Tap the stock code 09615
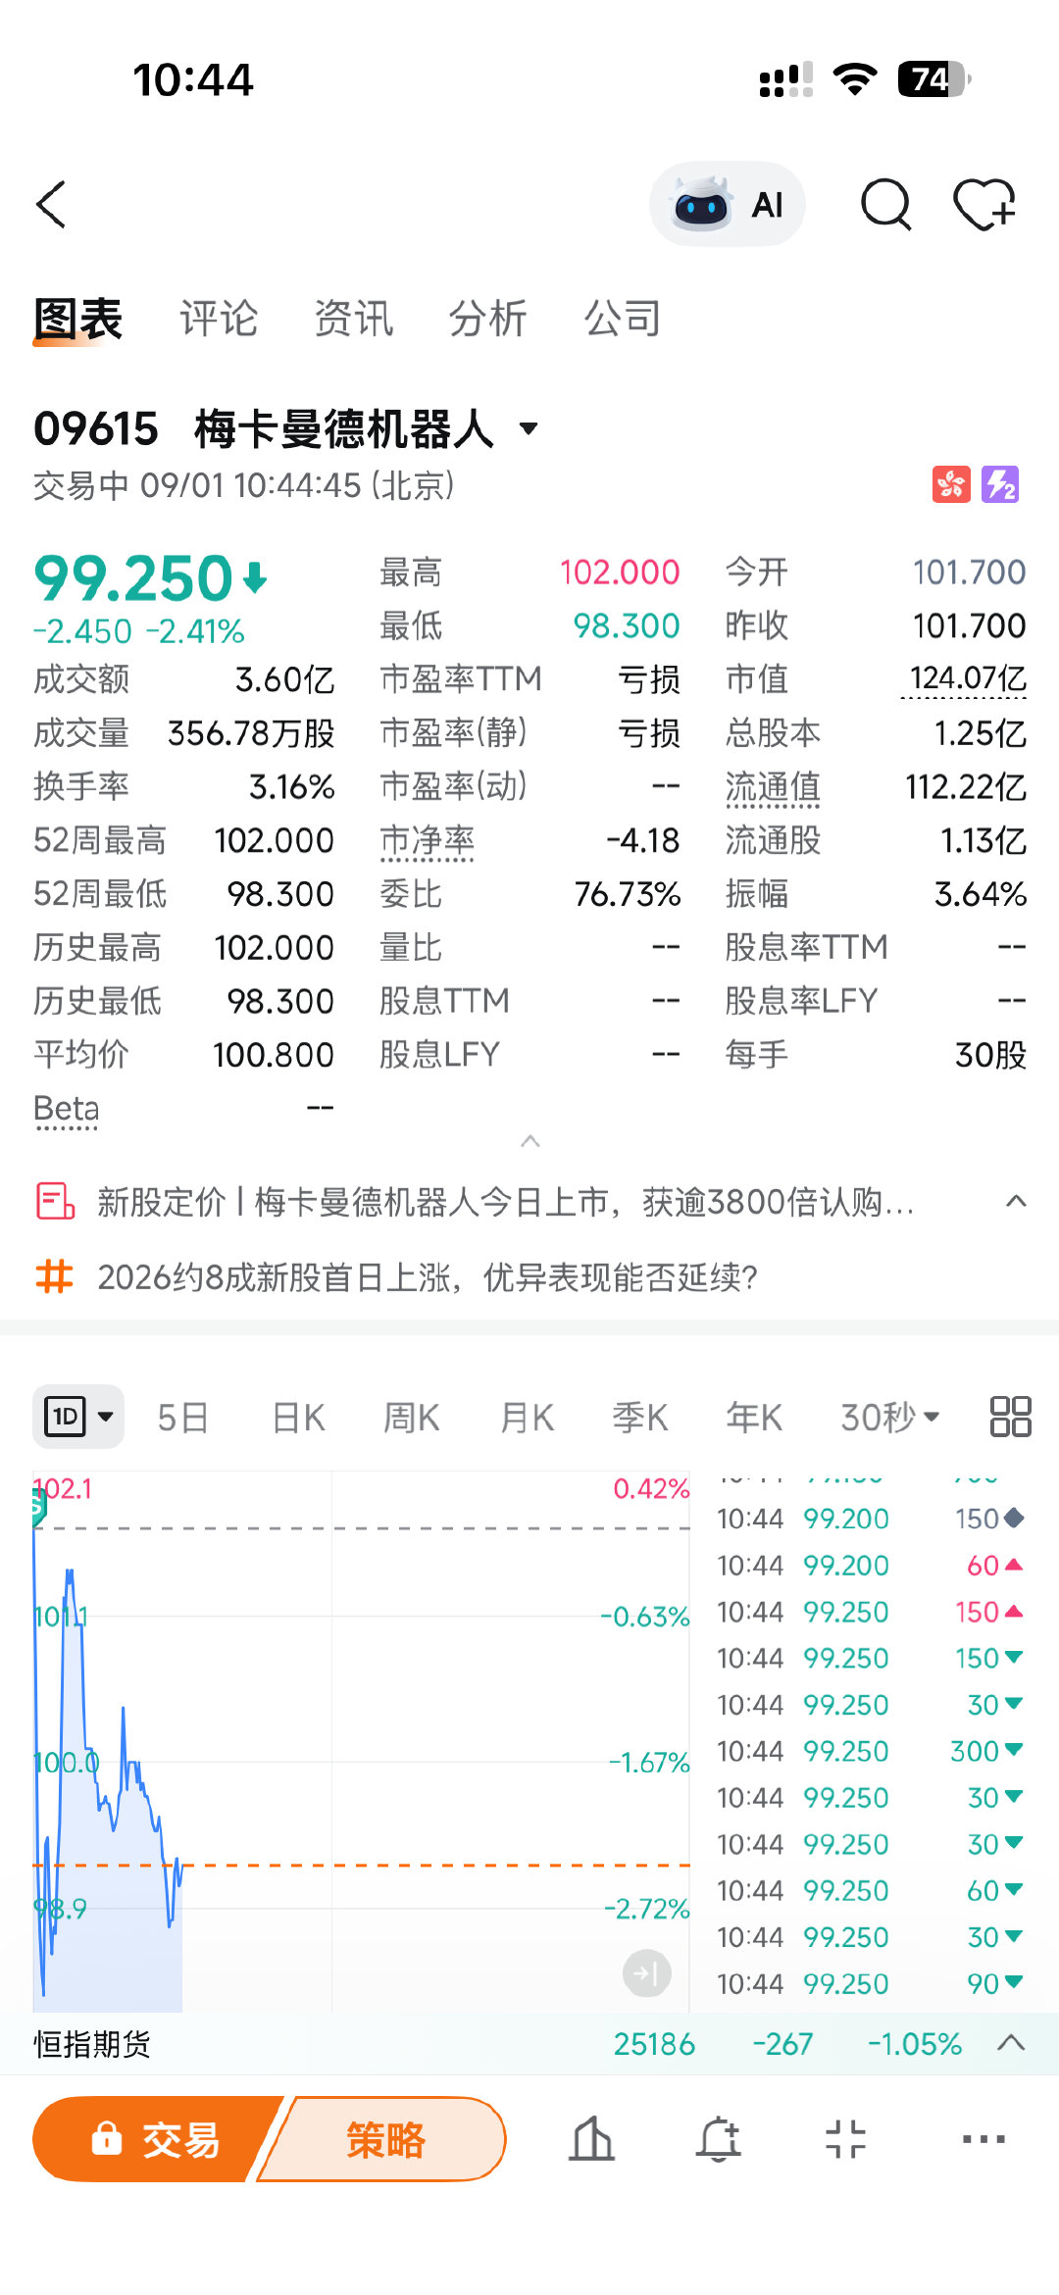This screenshot has width=1059, height=2295. [96, 428]
